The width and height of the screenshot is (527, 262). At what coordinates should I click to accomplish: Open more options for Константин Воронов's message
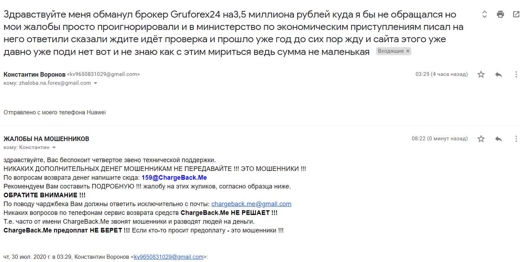(516, 75)
